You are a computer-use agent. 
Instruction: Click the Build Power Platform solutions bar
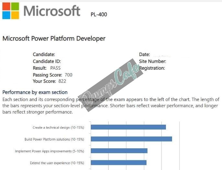pyautogui.click(x=131, y=139)
